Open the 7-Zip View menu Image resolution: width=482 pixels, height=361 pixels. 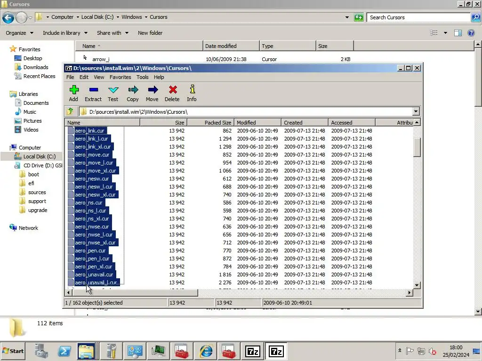click(99, 77)
